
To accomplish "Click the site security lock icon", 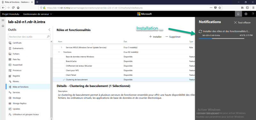I will point(44,8).
